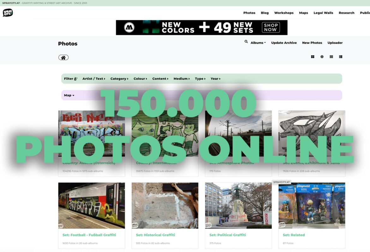Open the Legal Walls menu item

[323, 13]
